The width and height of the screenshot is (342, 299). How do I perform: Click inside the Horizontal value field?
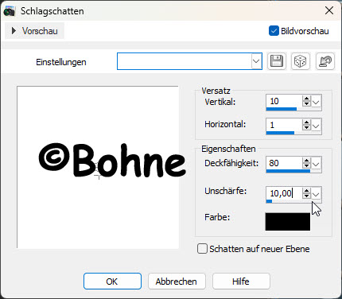(x=284, y=125)
